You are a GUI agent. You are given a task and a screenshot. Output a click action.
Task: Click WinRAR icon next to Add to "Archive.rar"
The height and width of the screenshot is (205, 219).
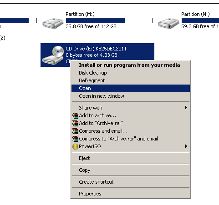pos(75,123)
